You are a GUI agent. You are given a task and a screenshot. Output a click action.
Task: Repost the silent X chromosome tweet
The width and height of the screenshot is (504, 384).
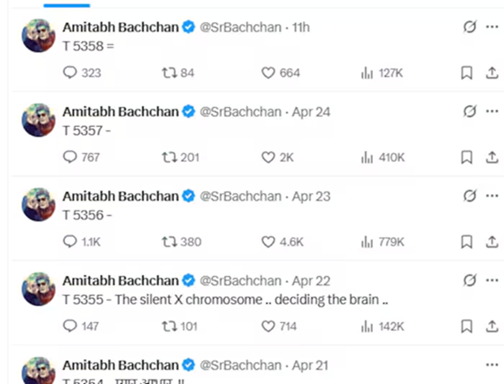[x=169, y=326]
